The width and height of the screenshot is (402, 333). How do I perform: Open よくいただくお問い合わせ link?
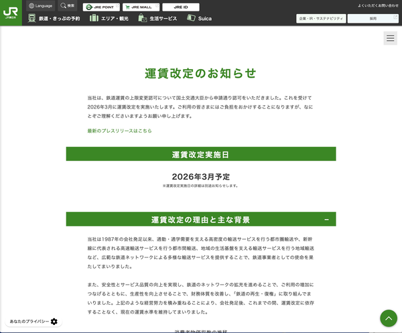(x=378, y=5)
